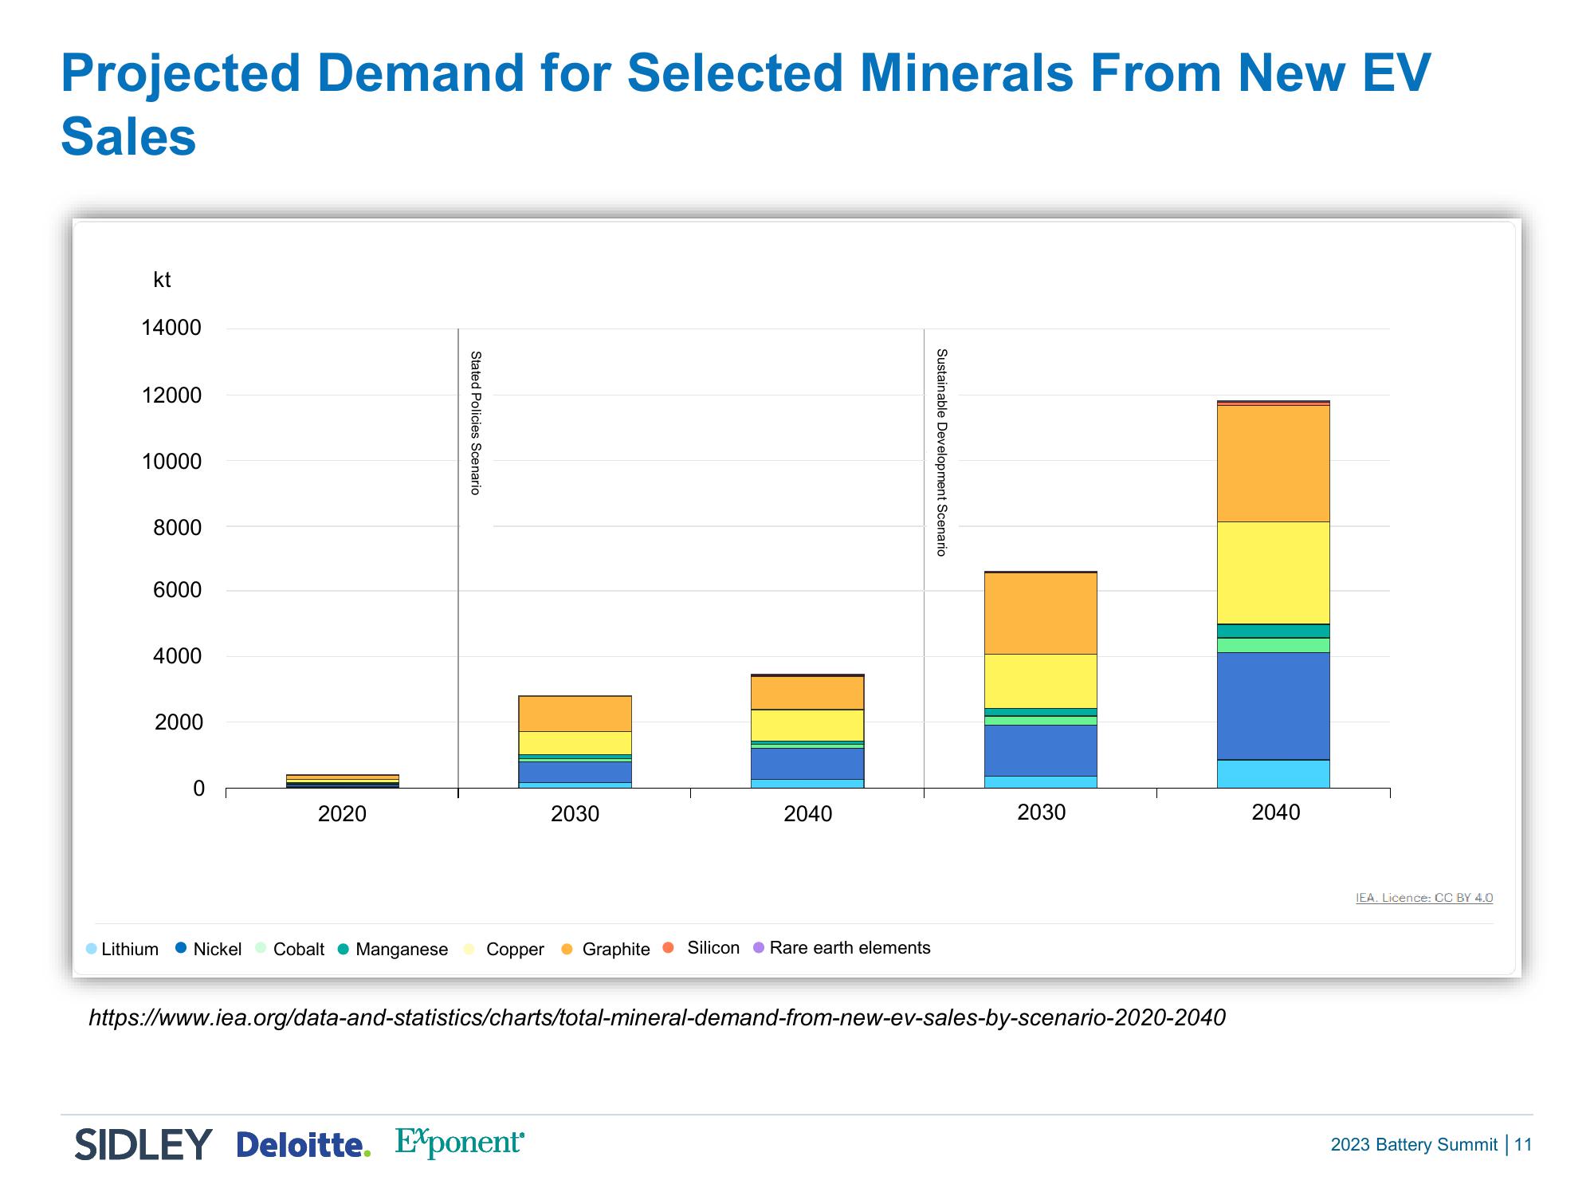Click the 8000 y-axis label

click(x=178, y=527)
